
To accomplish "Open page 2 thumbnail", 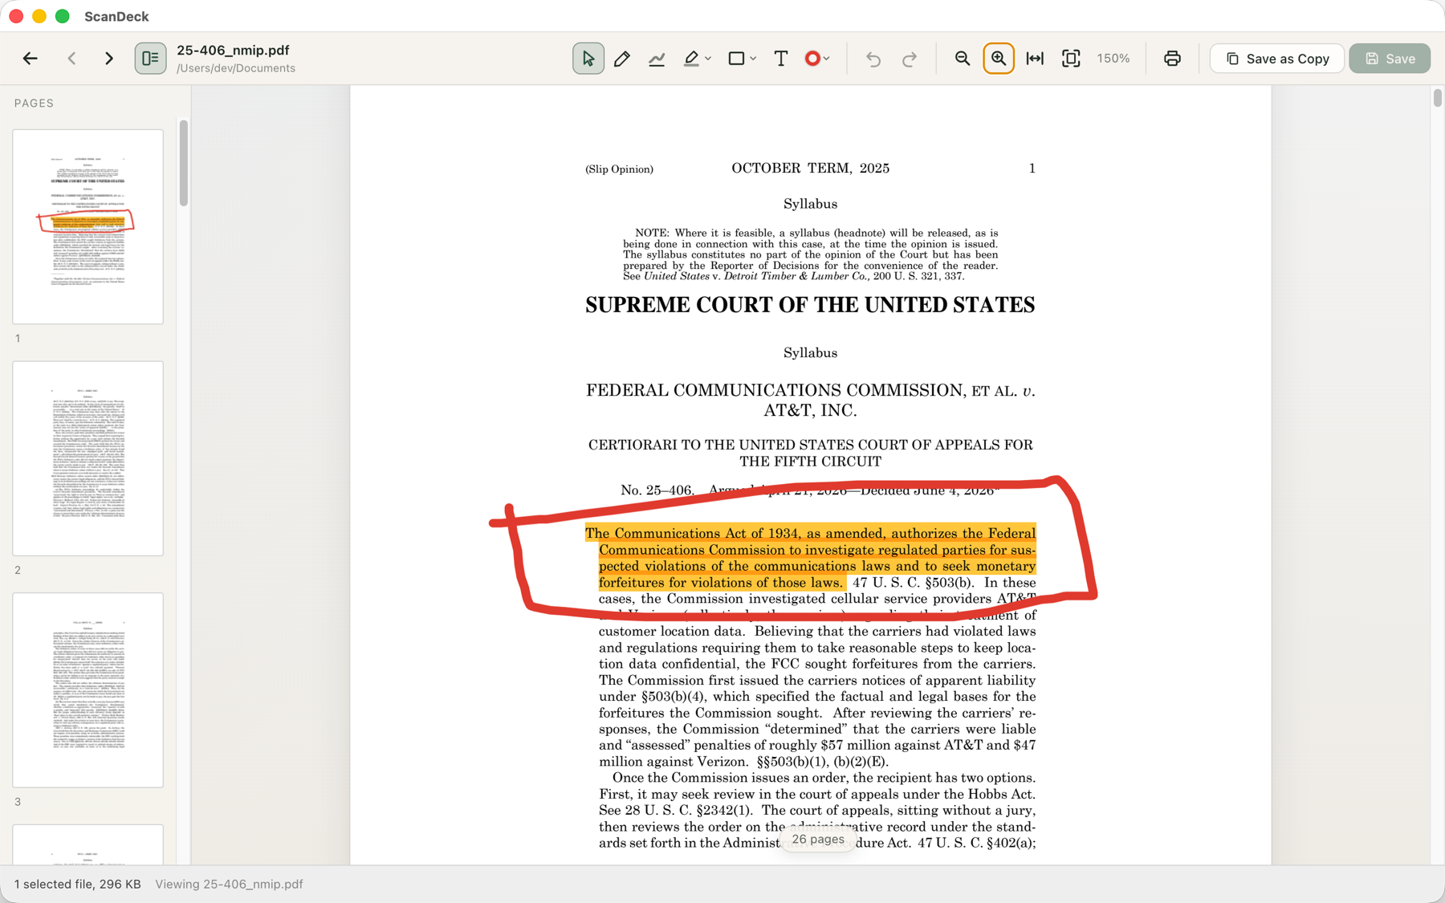I will click(x=88, y=458).
